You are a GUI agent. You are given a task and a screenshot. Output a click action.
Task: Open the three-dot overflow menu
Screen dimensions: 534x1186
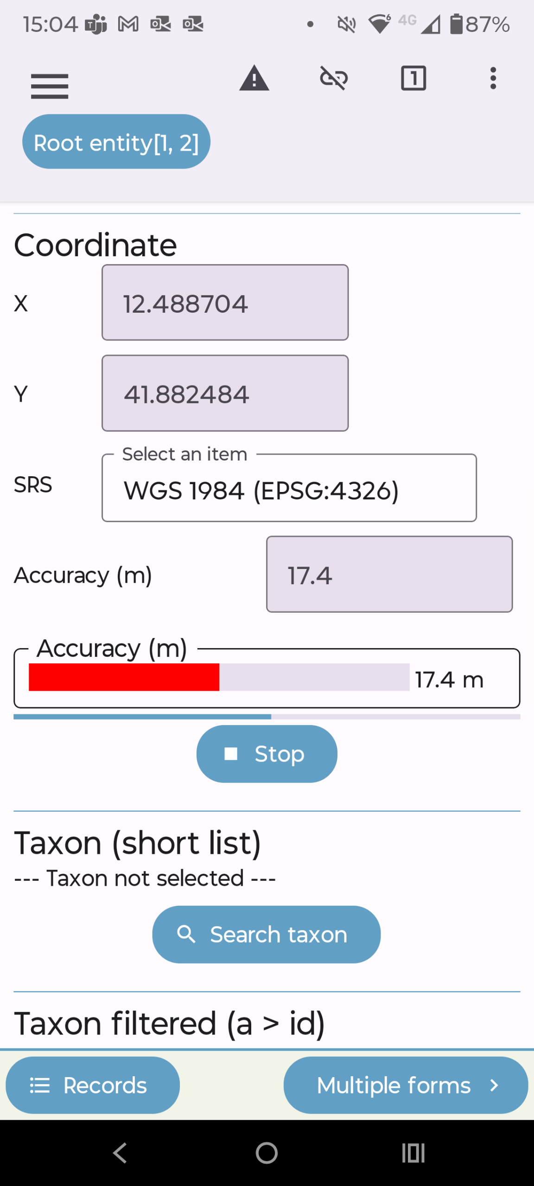[x=493, y=78]
